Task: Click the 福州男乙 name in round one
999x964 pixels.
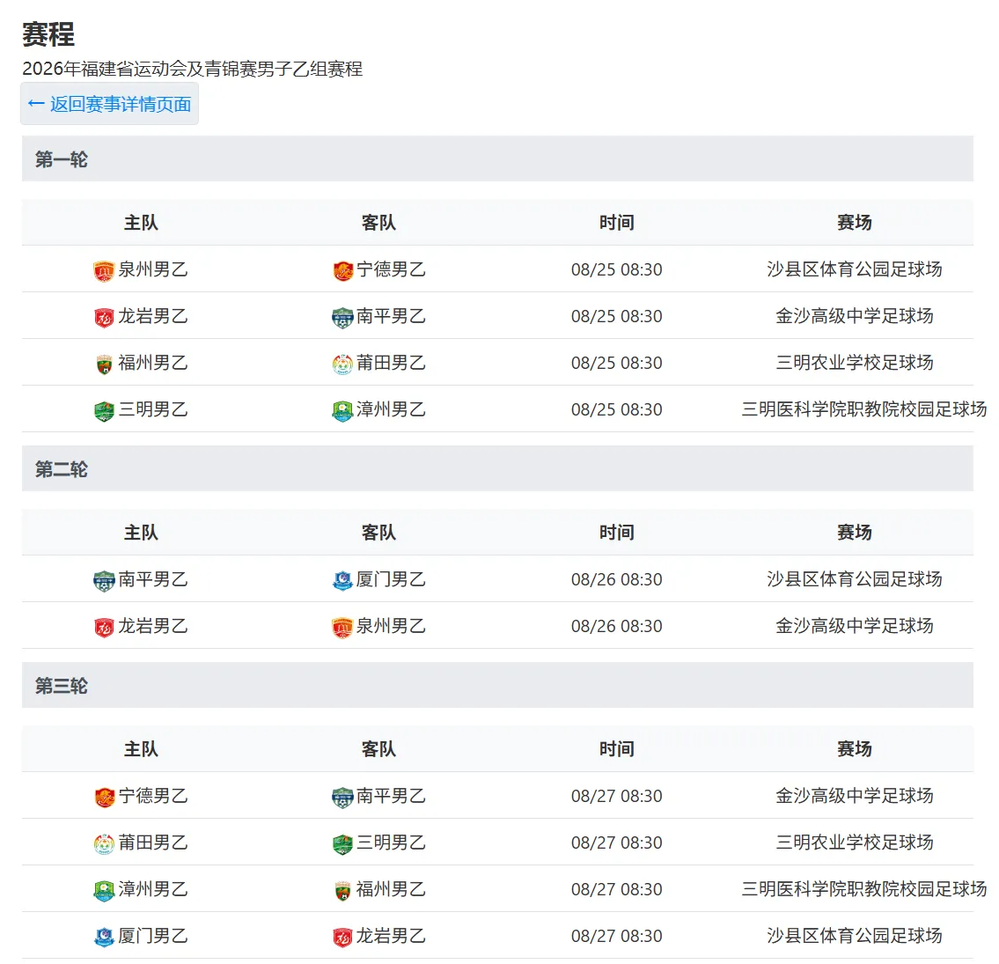Action: [153, 363]
